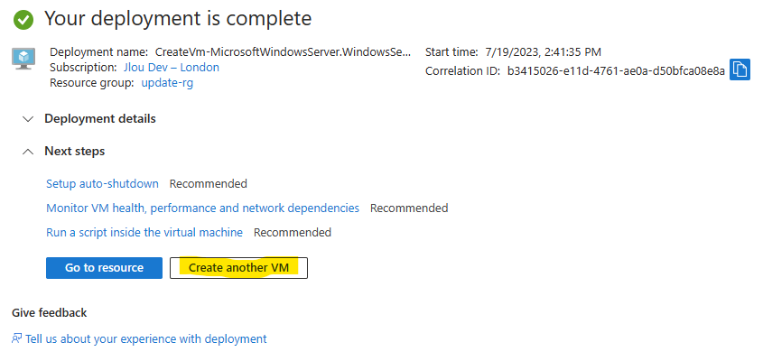Click the truncated CreateVm deployment name text
763x361 pixels.
[x=284, y=51]
